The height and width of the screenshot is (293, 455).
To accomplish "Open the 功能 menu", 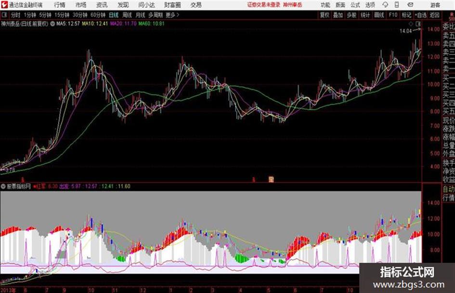I will click(325, 5).
